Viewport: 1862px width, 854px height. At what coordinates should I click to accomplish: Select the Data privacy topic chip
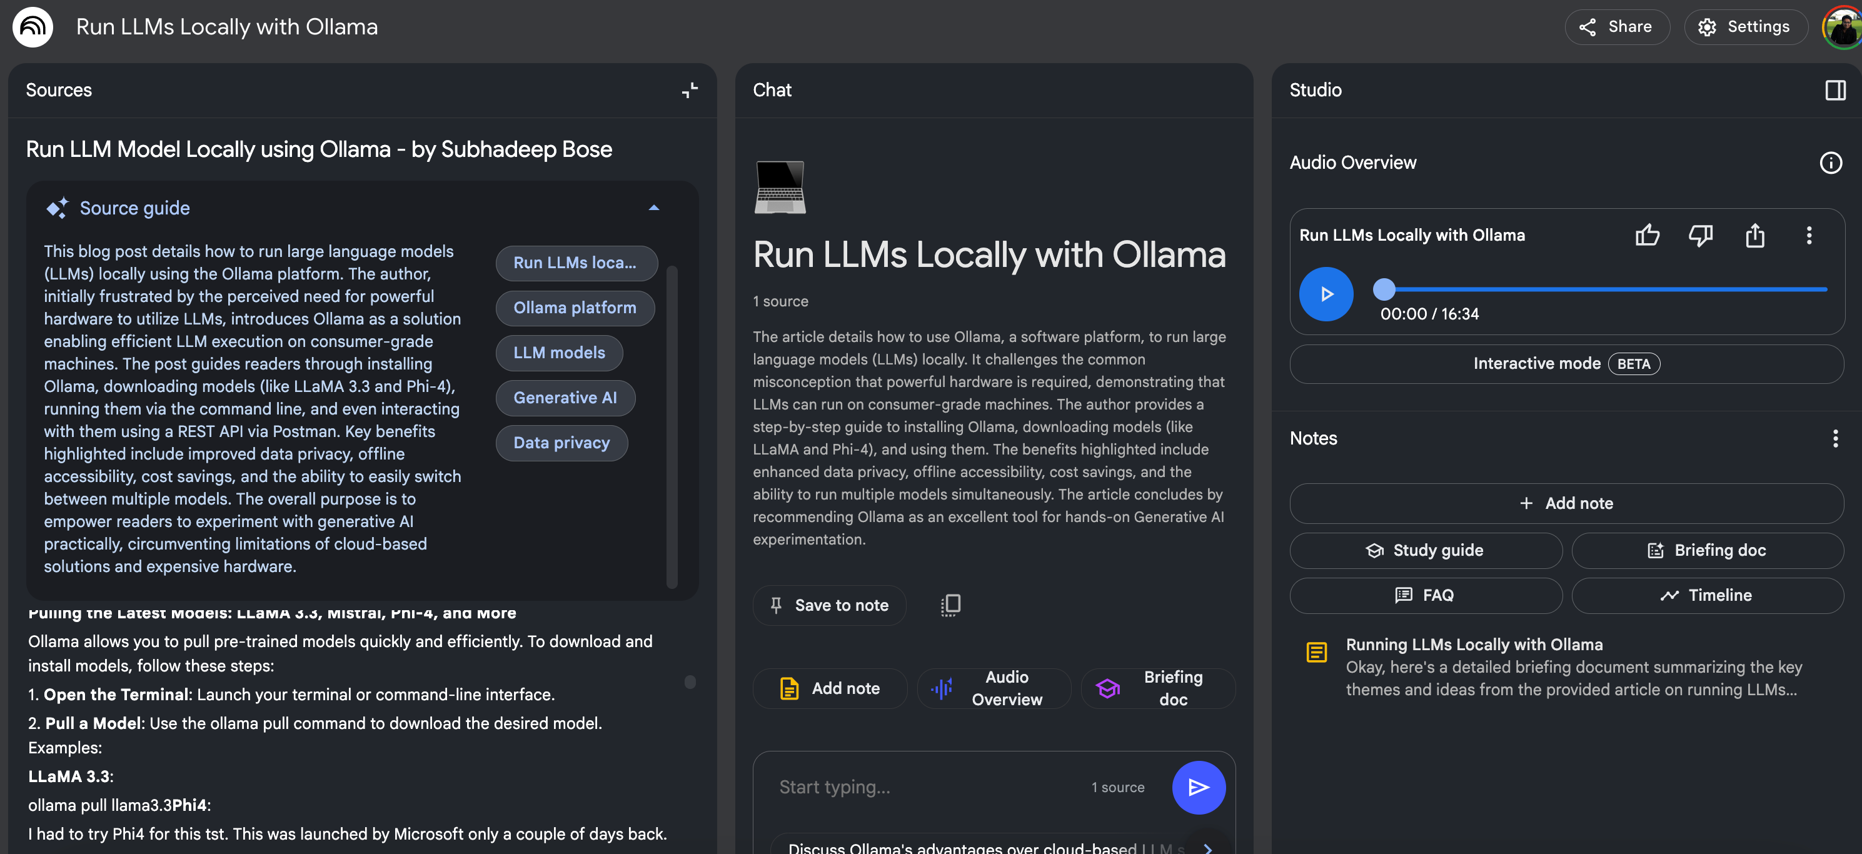click(x=561, y=443)
